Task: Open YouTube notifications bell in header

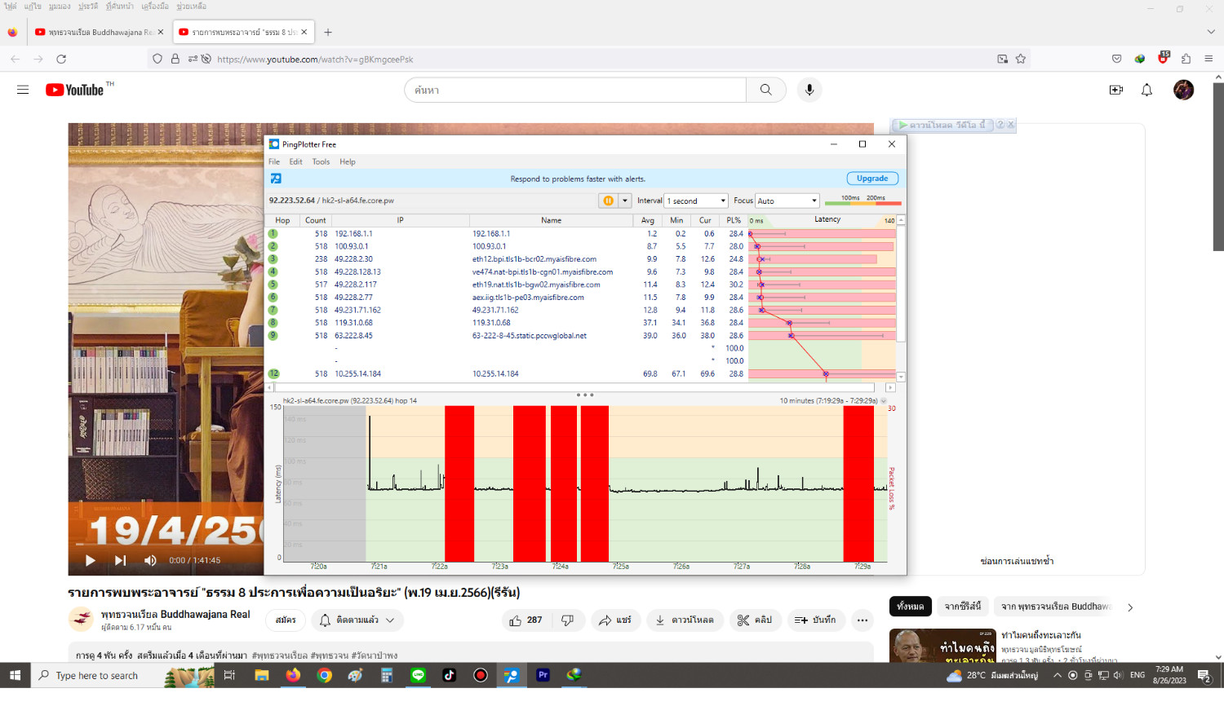Action: (1146, 90)
